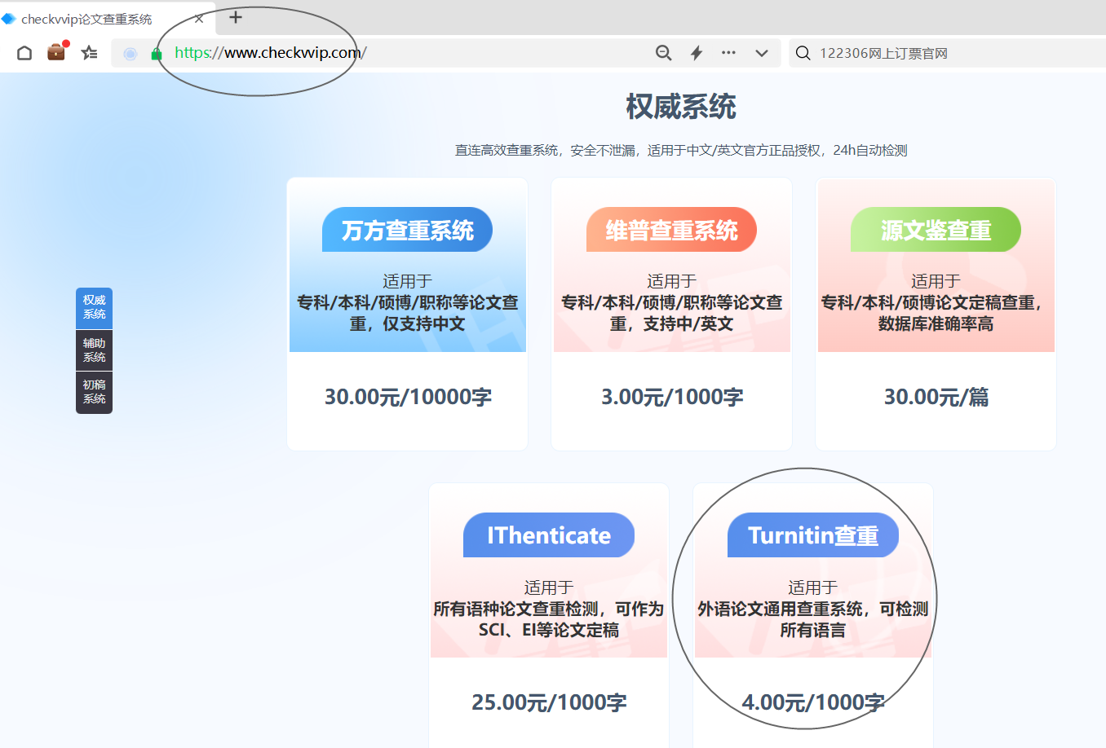Click the 30.00元/10000字 price
This screenshot has width=1106, height=748.
[408, 397]
